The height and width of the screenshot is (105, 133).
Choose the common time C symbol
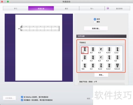[101, 58]
